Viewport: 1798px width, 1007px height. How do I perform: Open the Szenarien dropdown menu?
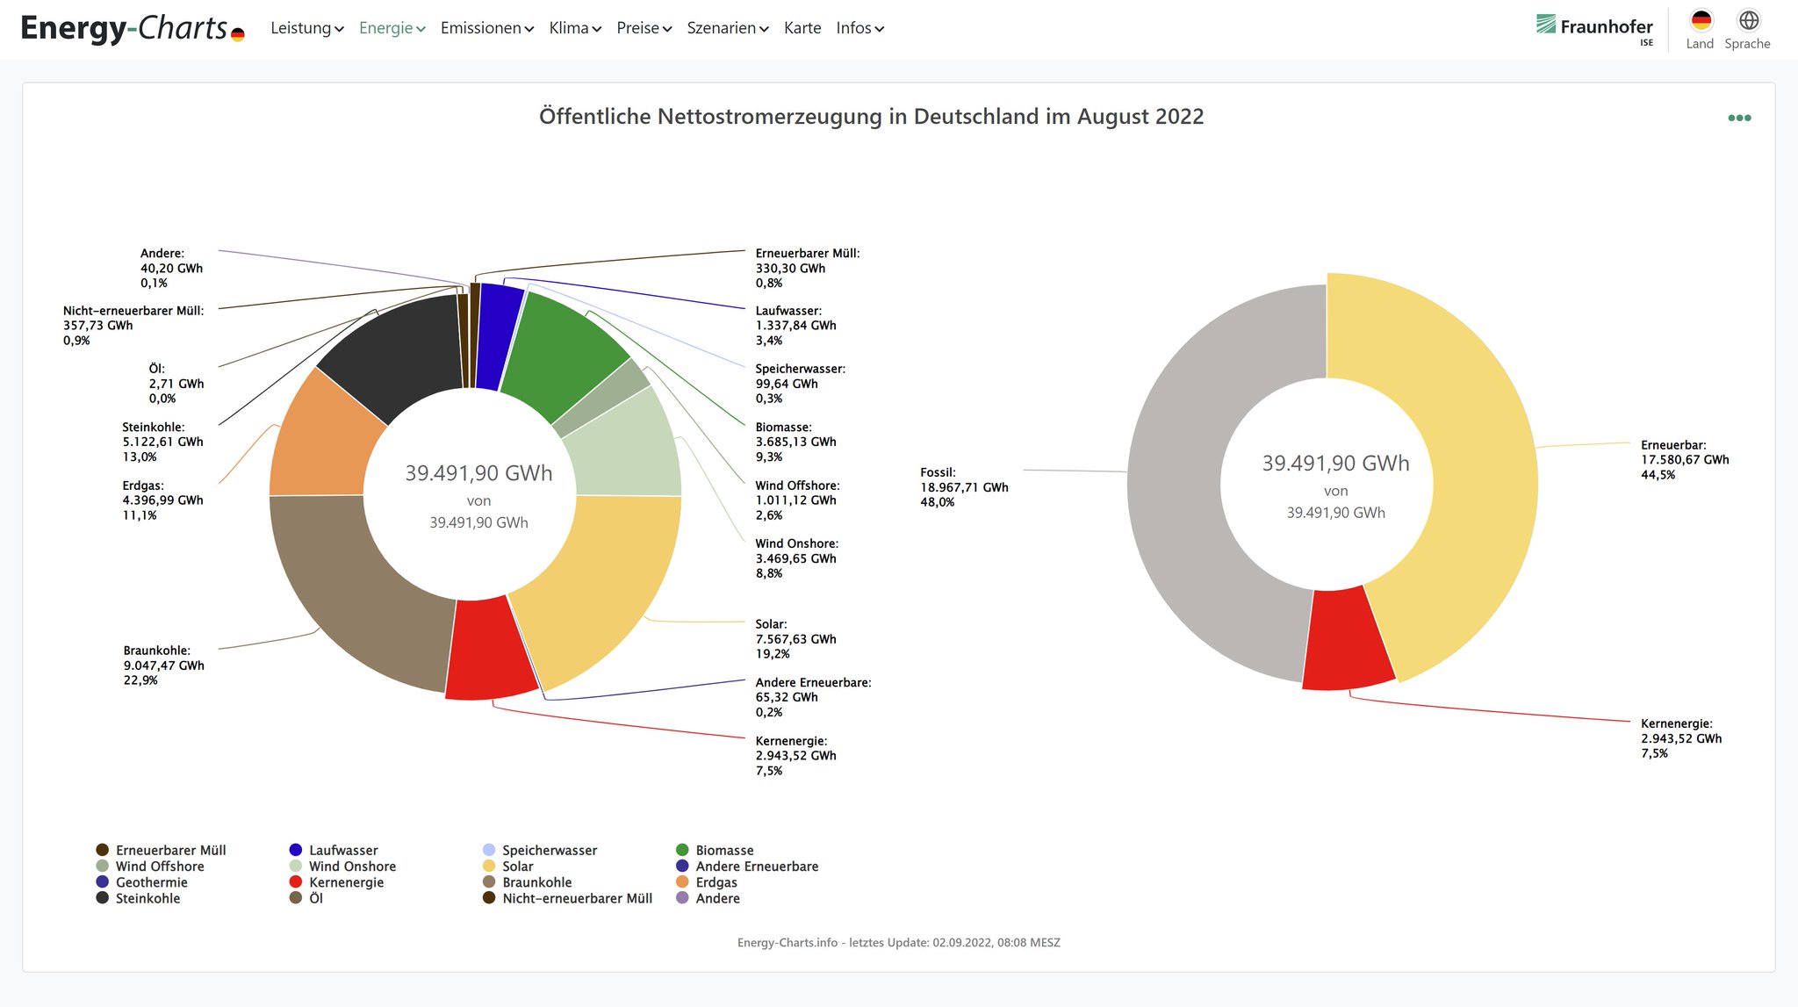pyautogui.click(x=727, y=28)
